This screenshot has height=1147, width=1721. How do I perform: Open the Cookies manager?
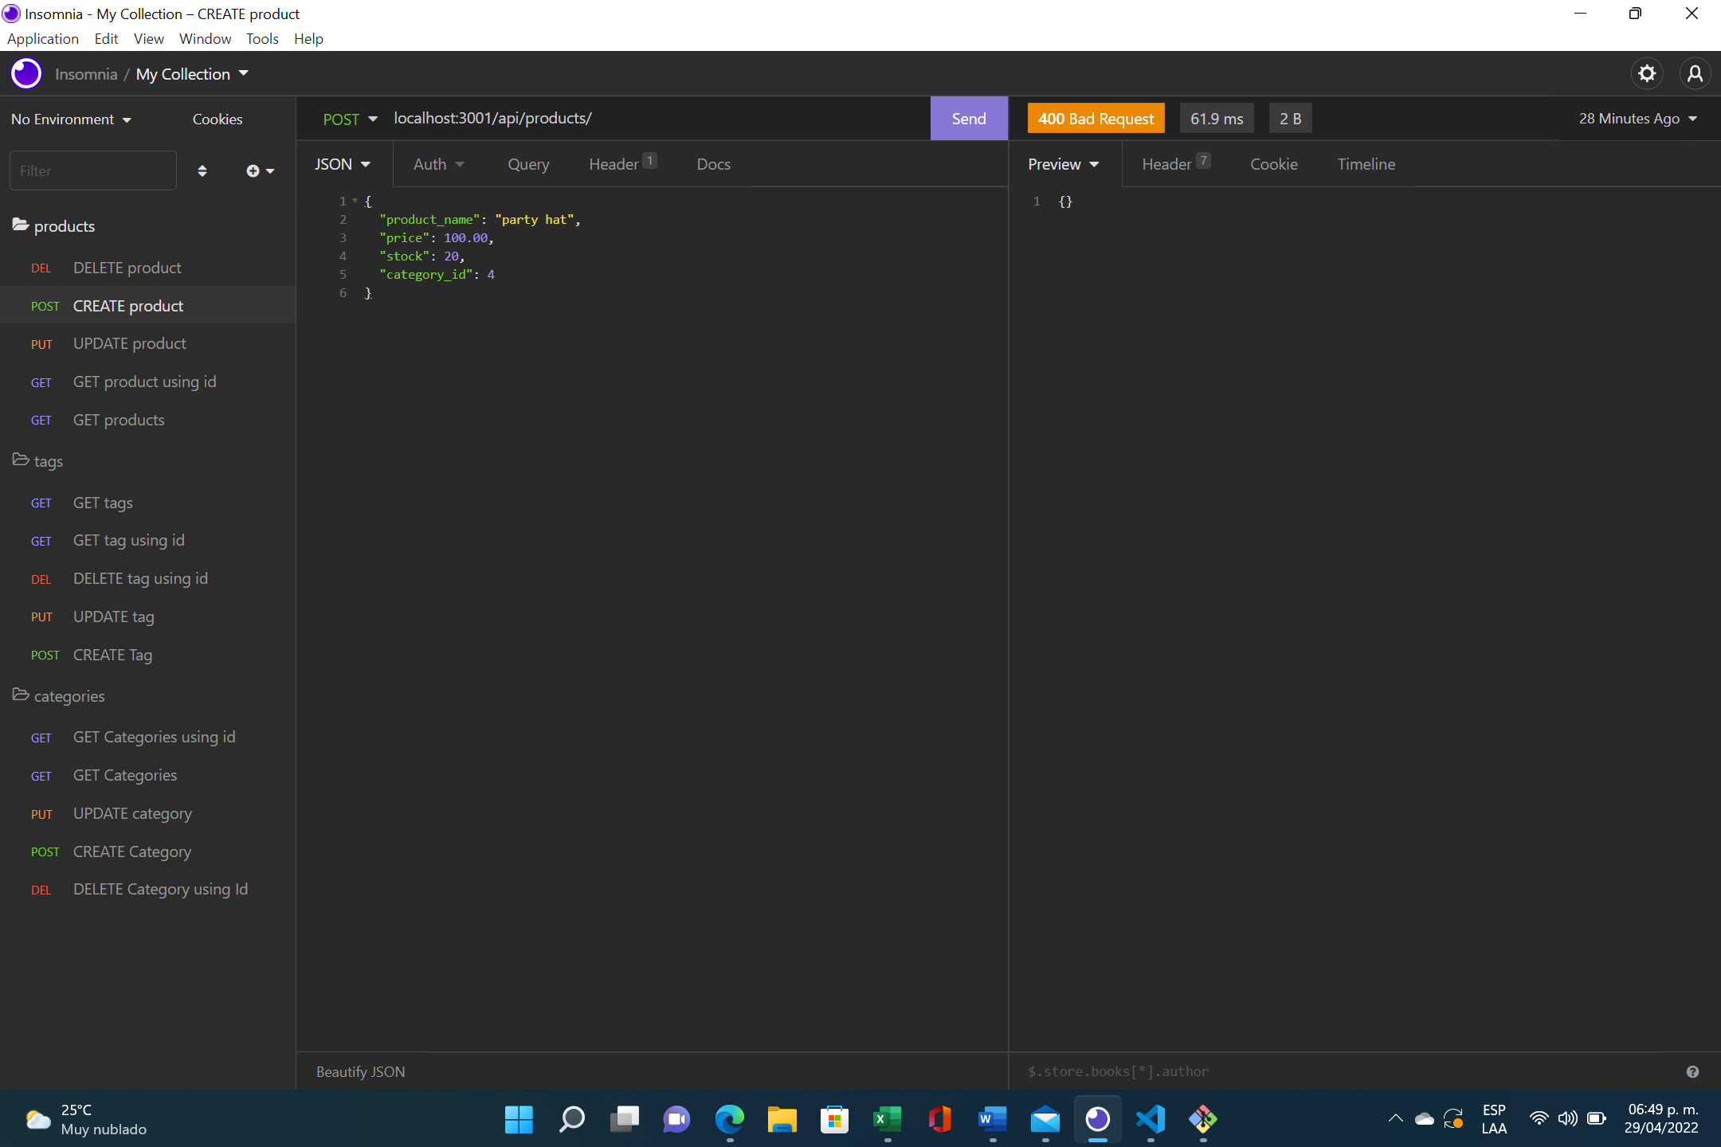coord(218,119)
